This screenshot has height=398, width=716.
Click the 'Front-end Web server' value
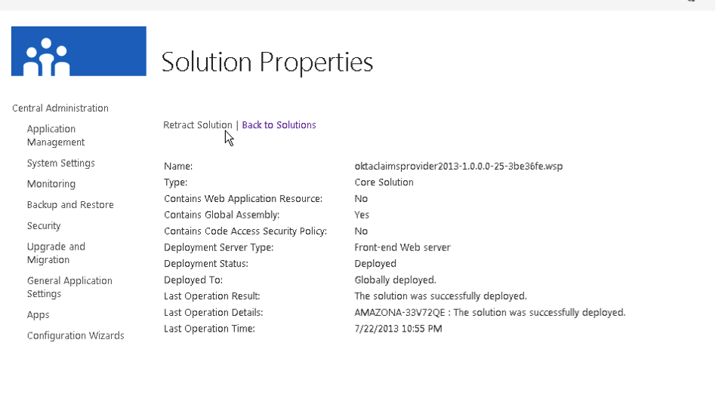pyautogui.click(x=402, y=247)
